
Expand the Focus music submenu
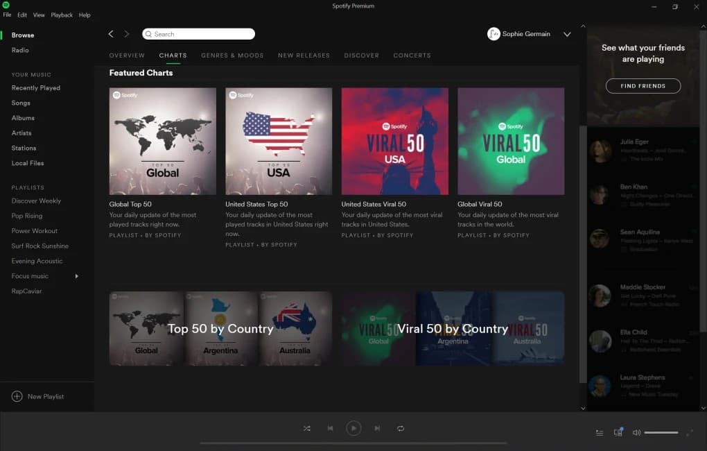pos(76,275)
